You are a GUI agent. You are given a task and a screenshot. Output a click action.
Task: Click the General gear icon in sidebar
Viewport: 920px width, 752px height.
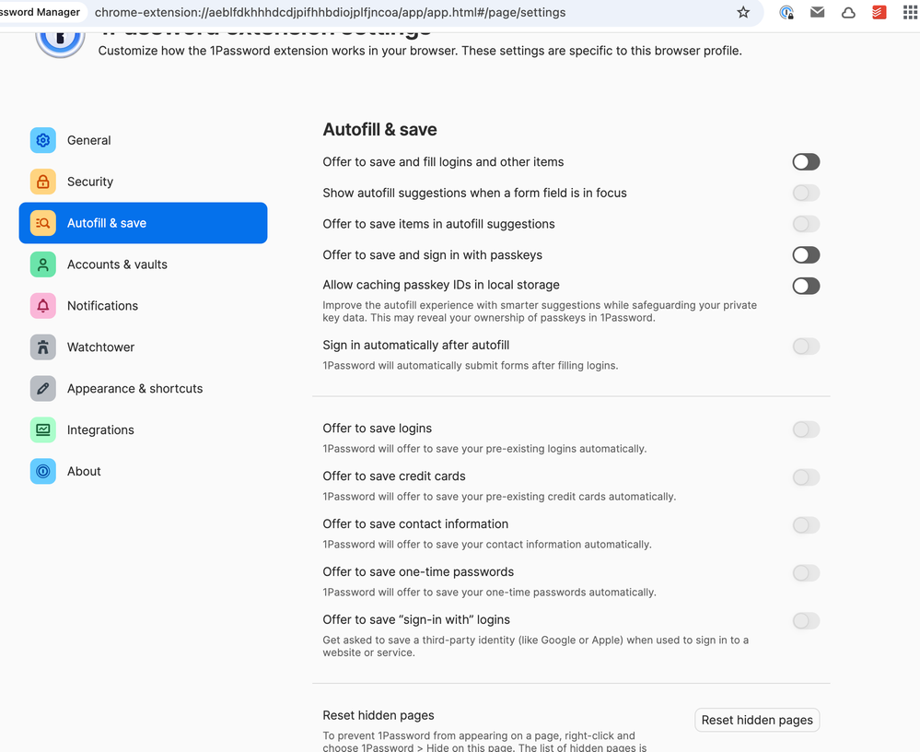tap(43, 140)
